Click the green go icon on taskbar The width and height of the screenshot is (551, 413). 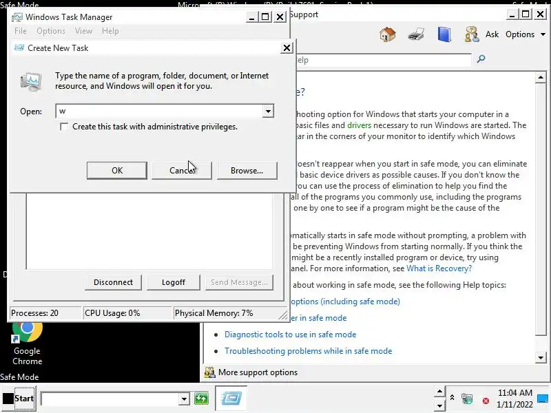click(x=201, y=399)
